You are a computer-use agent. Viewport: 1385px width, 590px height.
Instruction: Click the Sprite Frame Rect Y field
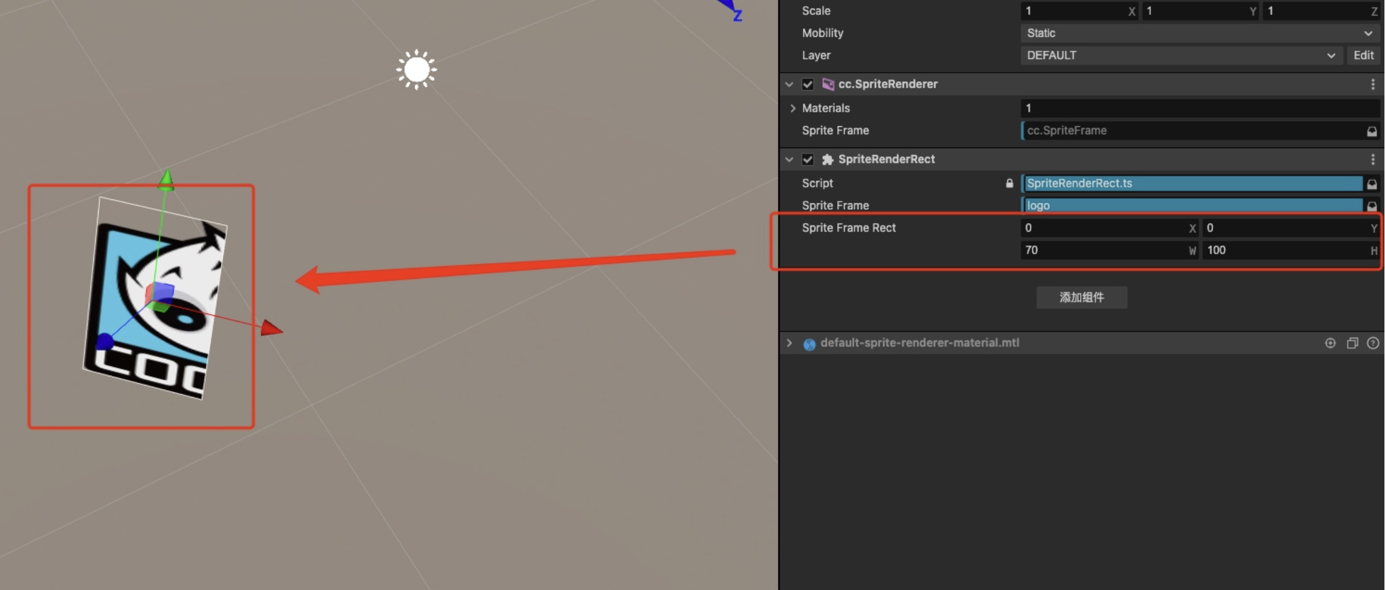pyautogui.click(x=1290, y=228)
